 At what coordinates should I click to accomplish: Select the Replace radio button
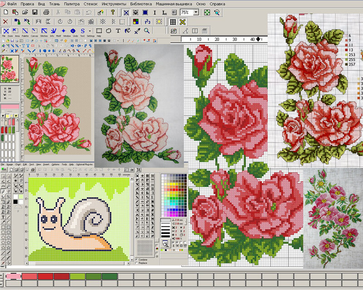(x=137, y=263)
